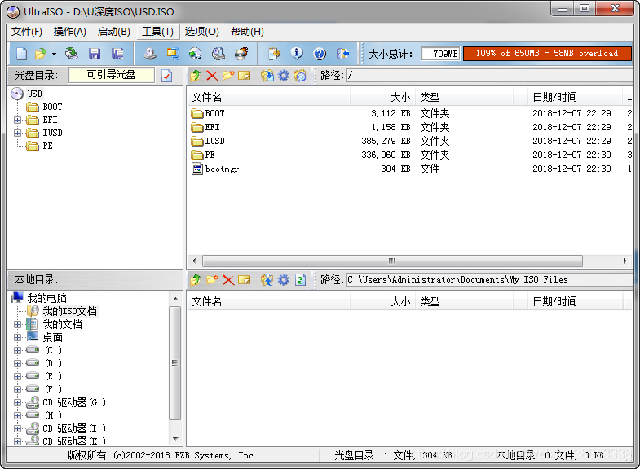The width and height of the screenshot is (640, 469).
Task: Open the 帮助(H) menu
Action: (247, 32)
